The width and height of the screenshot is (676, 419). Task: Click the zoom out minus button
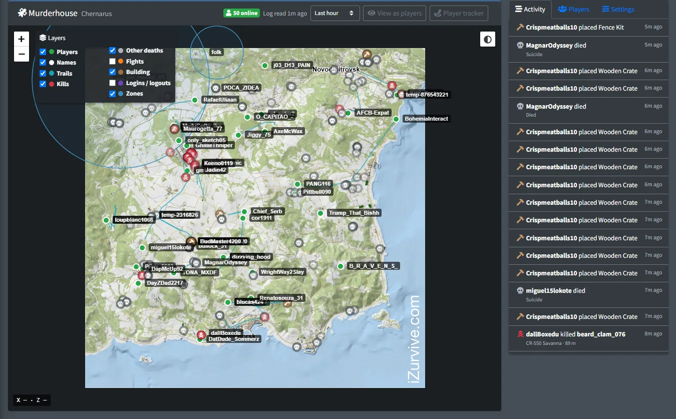(22, 54)
